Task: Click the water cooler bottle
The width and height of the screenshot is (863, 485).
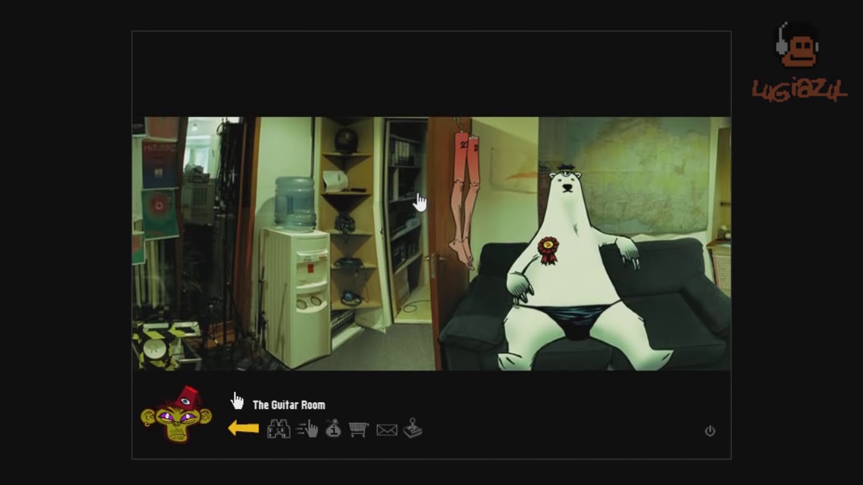Action: [x=295, y=203]
